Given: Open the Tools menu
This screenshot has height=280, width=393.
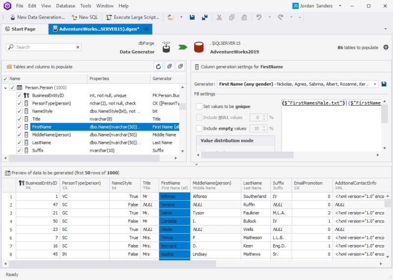Looking at the screenshot, I should click(85, 6).
